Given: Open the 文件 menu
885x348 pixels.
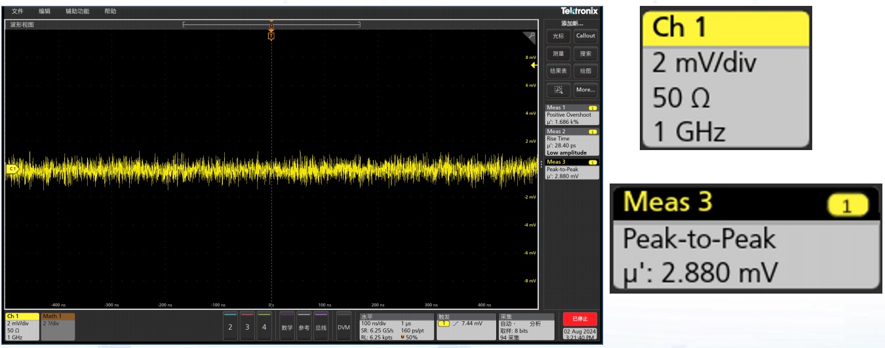Looking at the screenshot, I should tap(17, 11).
